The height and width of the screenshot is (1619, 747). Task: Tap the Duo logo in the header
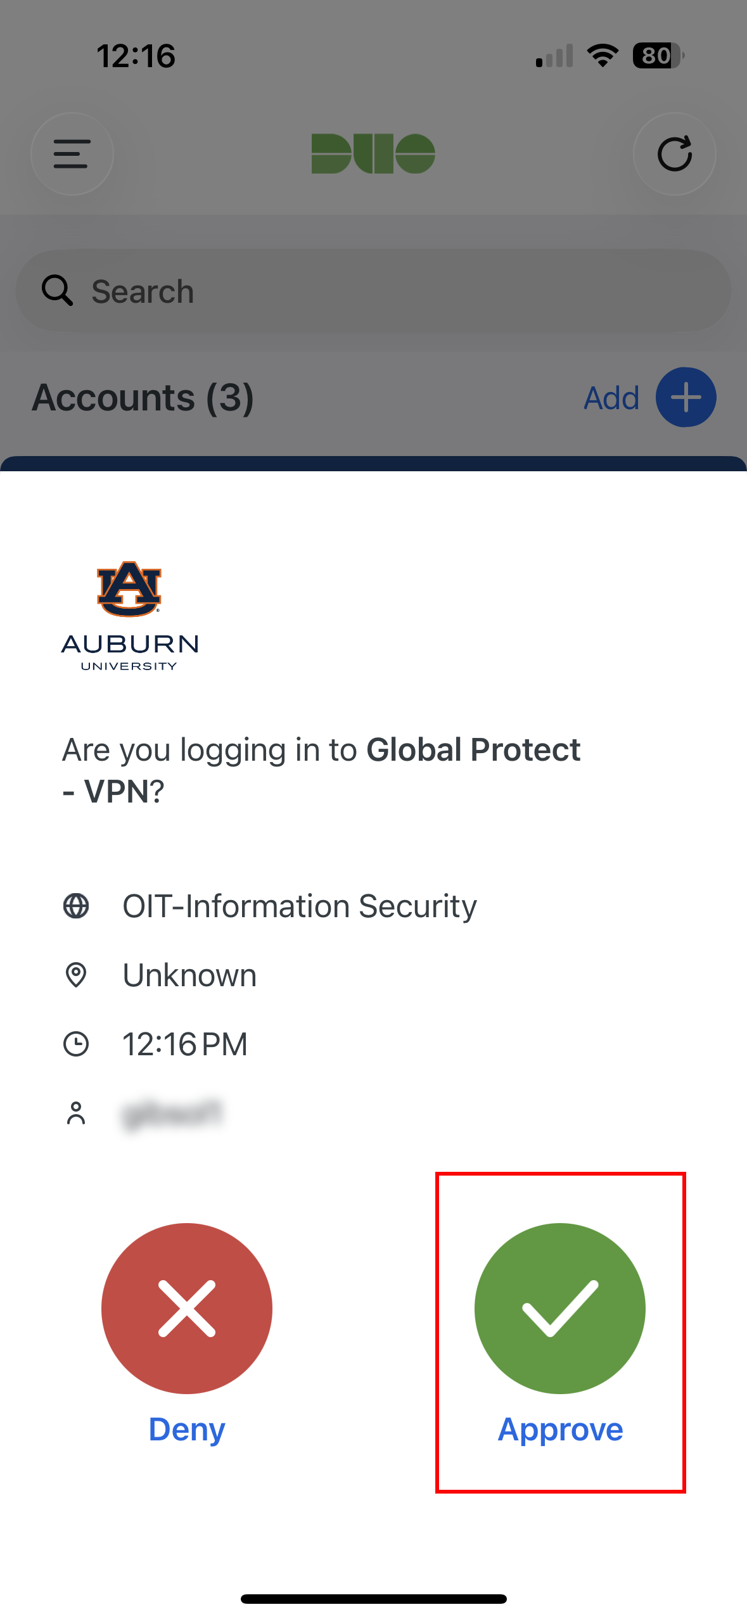tap(373, 153)
